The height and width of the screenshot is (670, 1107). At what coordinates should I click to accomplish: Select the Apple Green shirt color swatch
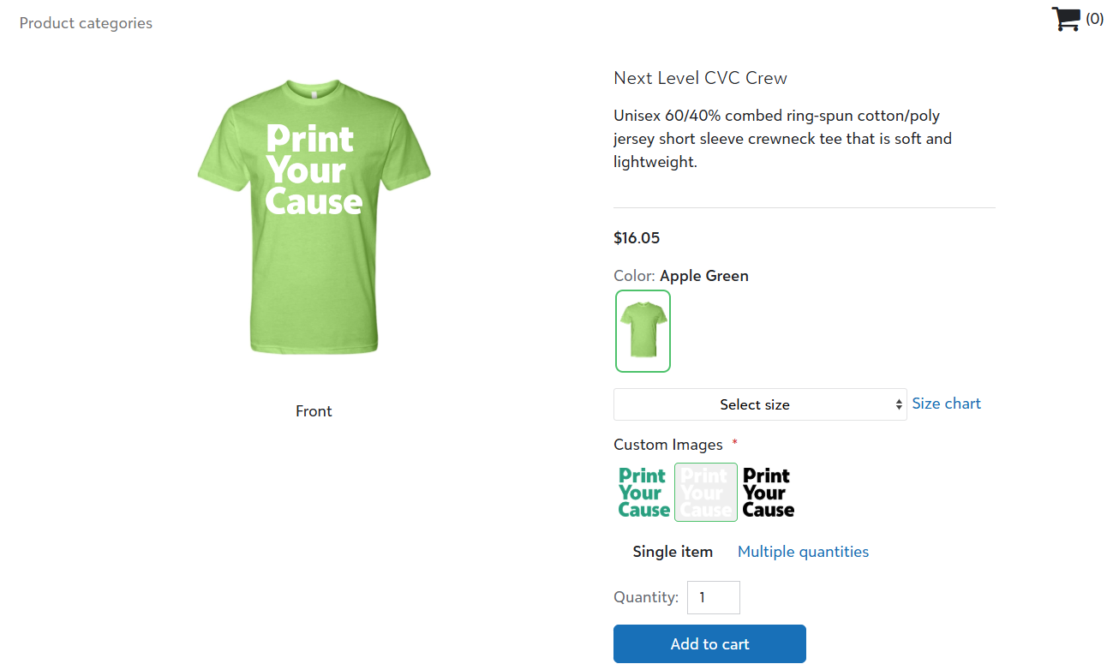pos(643,331)
